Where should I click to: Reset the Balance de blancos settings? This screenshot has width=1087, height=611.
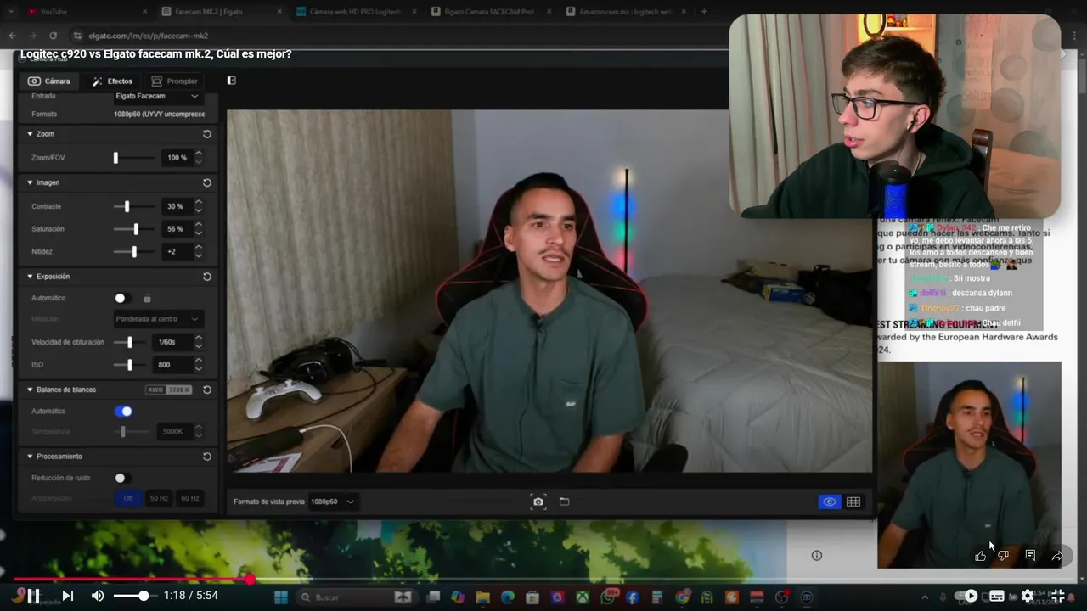tap(207, 390)
